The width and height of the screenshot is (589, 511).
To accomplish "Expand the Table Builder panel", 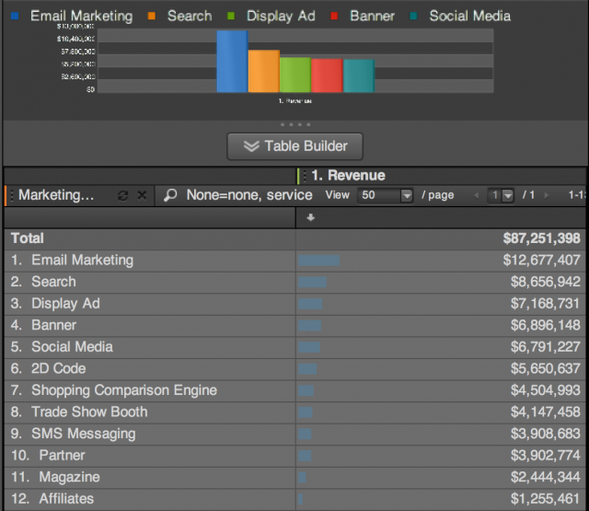I will click(x=294, y=146).
